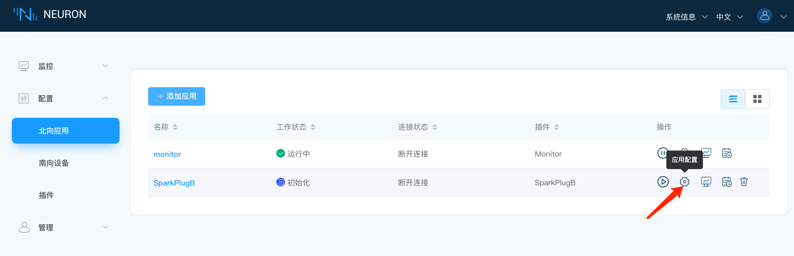Go to 南向设备 in the sidebar

pos(54,163)
